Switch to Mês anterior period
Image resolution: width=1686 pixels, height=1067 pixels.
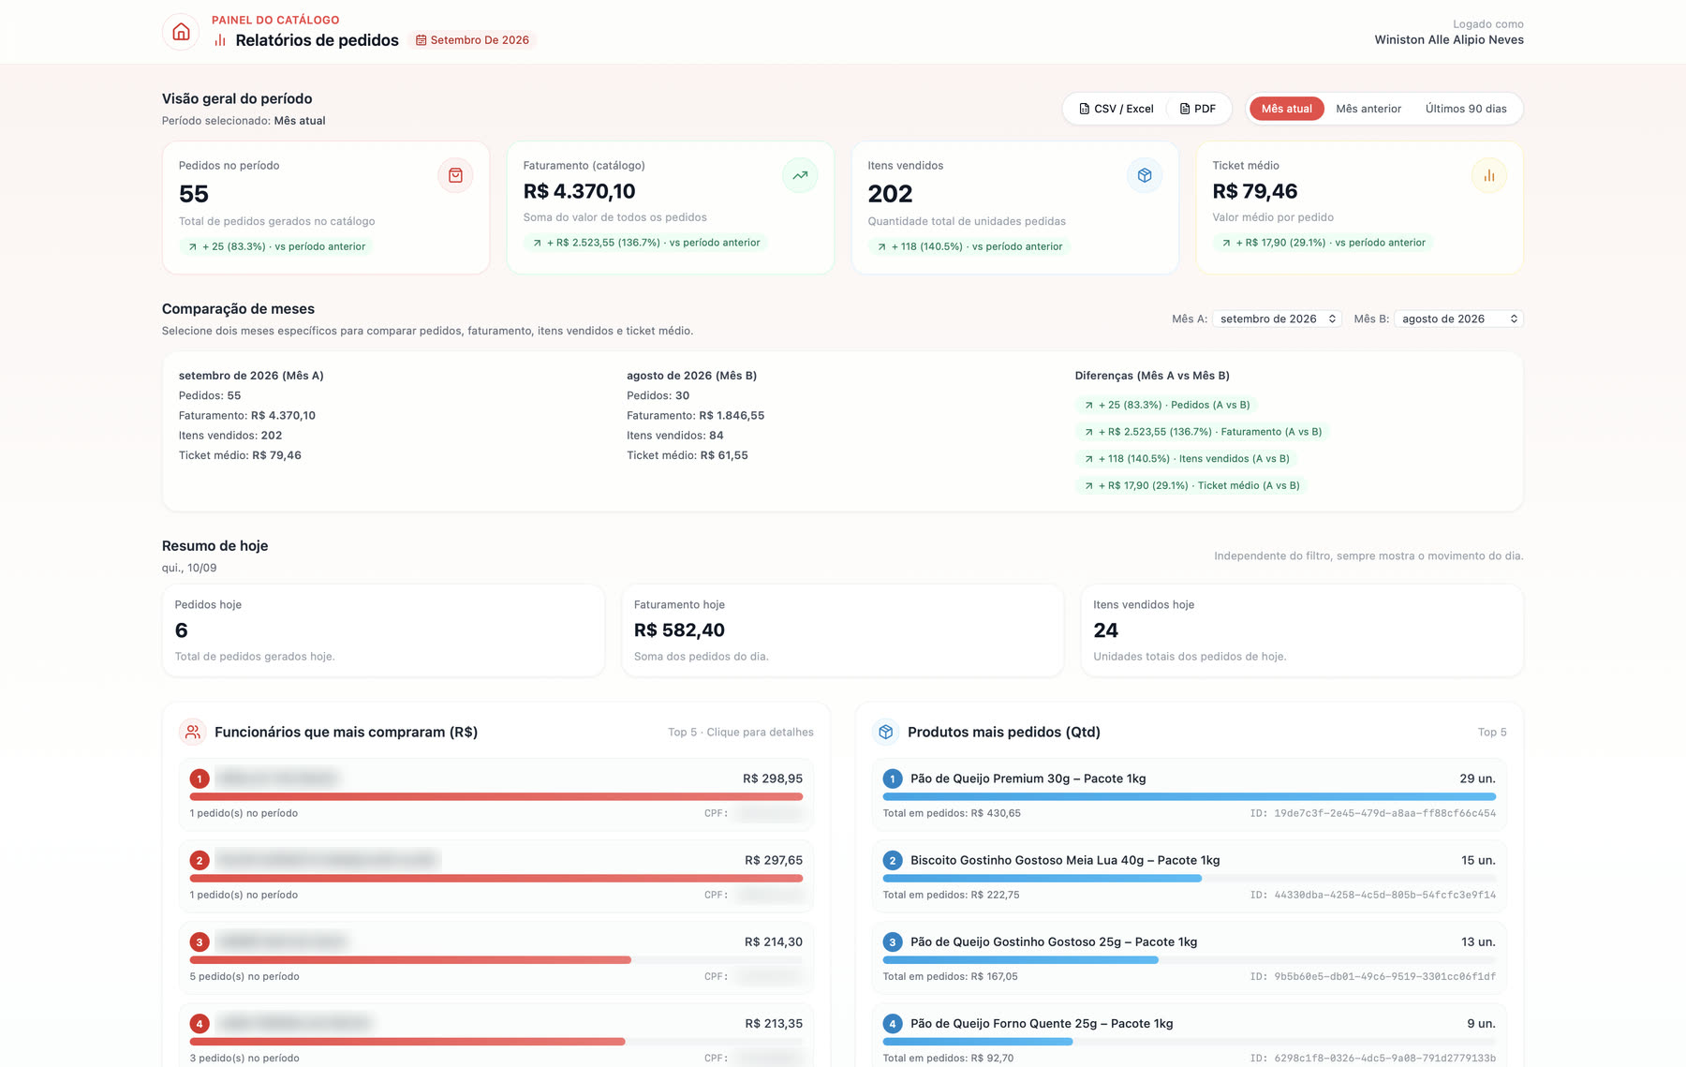[1368, 109]
